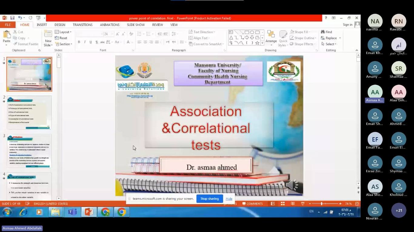The image size is (414, 232).
Task: Select the Rectangle shape in shapes gallery
Action: [x=247, y=32]
